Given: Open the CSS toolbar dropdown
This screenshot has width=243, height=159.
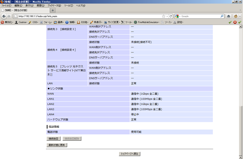Looking at the screenshot, I should click(x=34, y=22).
